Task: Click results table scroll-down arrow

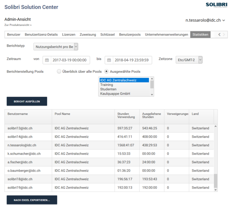Action: (216, 190)
